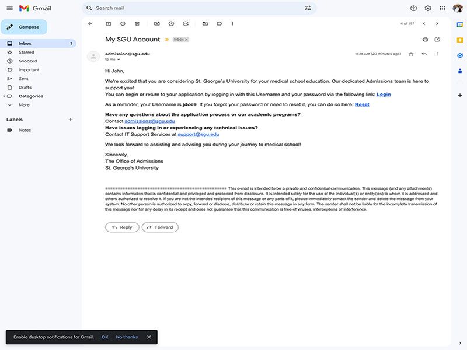
Task: Report this email as spam
Action: click(121, 24)
